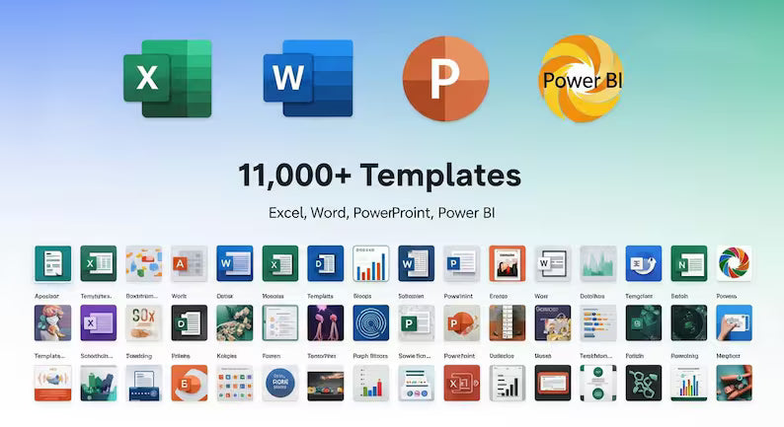Click the "Templatts" caption

point(320,296)
